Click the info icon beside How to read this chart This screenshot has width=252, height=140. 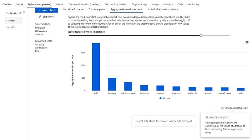(222, 108)
